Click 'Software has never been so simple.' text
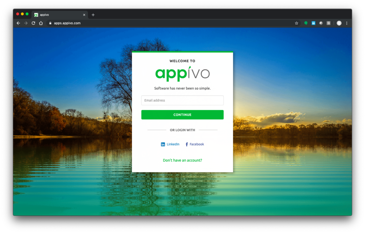 (x=182, y=88)
